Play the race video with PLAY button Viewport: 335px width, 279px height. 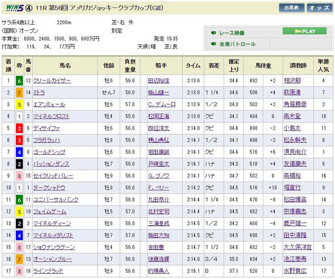click(x=304, y=31)
